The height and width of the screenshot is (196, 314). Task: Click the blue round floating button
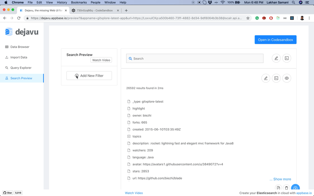click(295, 188)
